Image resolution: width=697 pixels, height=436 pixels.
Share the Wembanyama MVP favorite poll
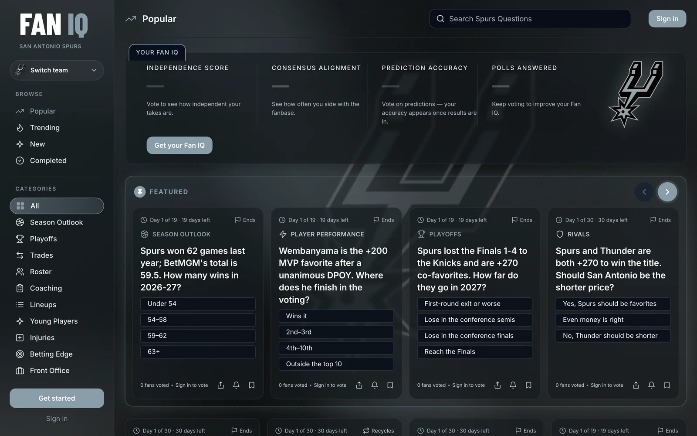[x=359, y=385]
